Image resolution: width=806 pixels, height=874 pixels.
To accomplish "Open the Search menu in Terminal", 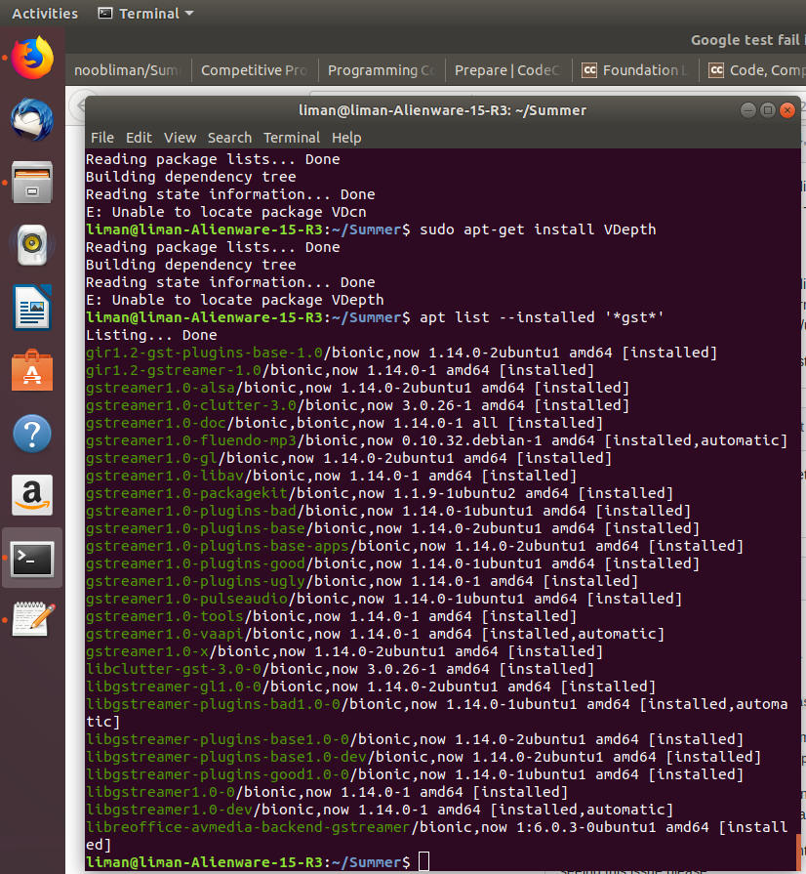I will [x=229, y=138].
